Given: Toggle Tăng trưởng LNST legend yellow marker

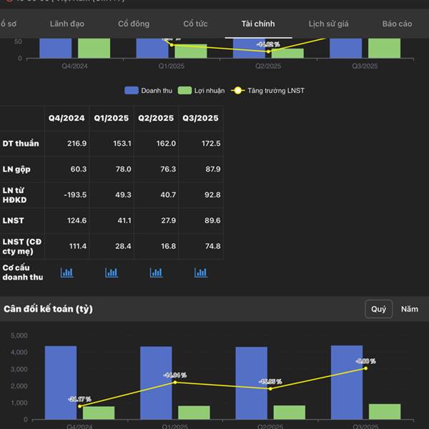Looking at the screenshot, I should pyautogui.click(x=238, y=91).
